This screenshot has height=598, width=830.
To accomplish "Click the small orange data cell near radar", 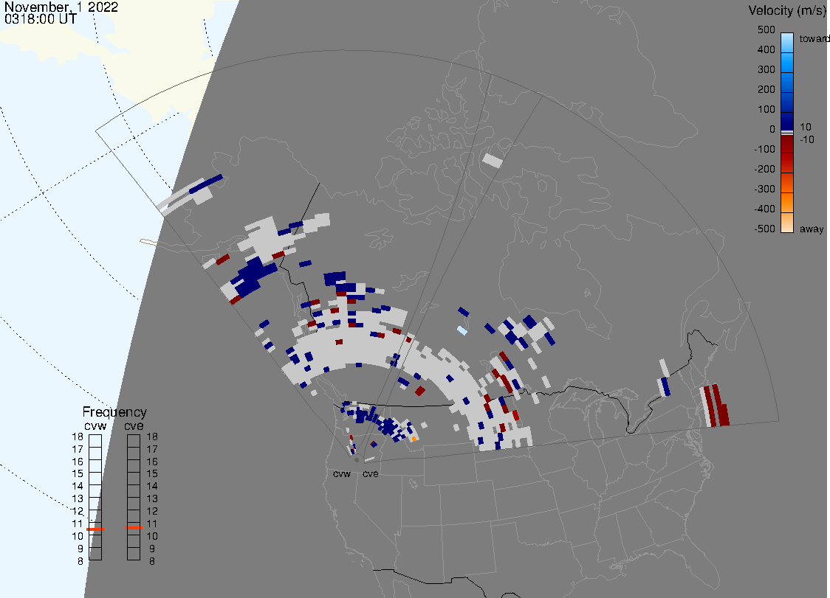I will tap(414, 439).
